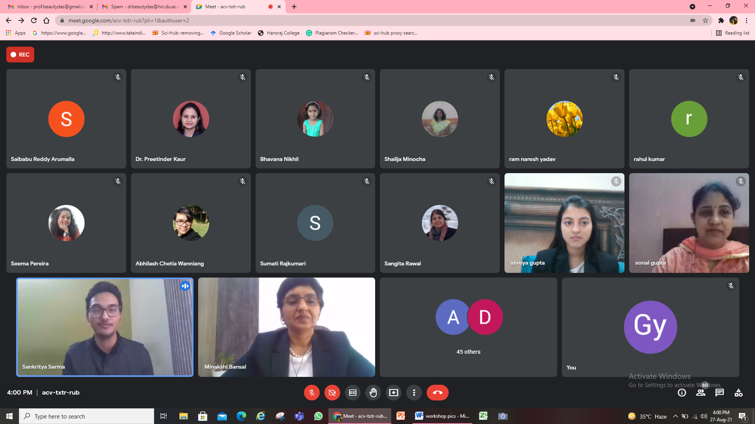Click the Windows search box

87,416
